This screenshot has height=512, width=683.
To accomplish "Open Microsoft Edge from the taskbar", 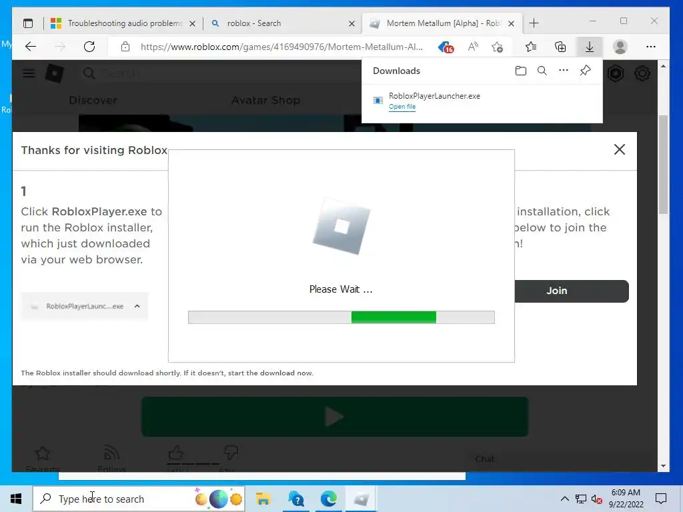I will (328, 499).
